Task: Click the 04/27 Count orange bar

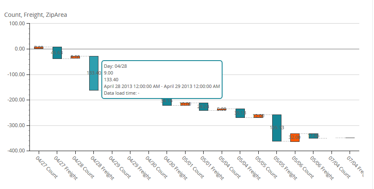Action: [x=39, y=48]
